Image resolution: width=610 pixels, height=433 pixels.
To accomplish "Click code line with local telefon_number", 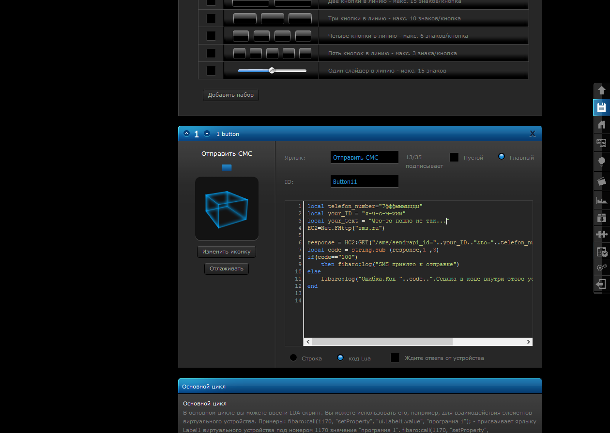I will pos(365,206).
